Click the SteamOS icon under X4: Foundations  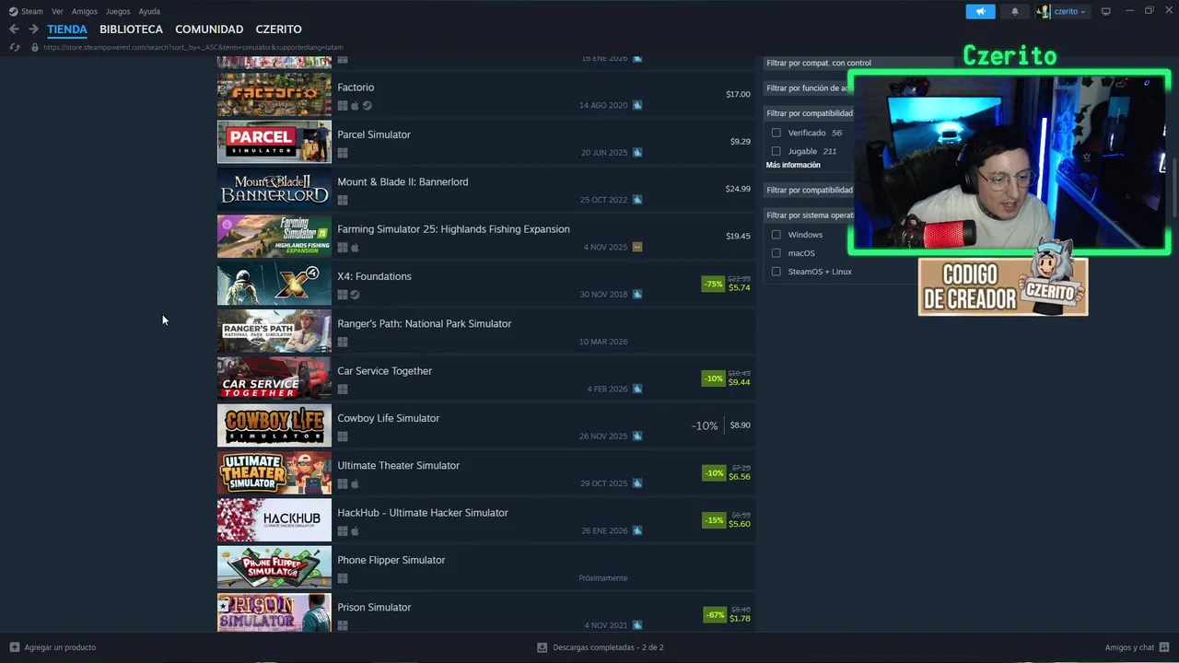tap(355, 295)
